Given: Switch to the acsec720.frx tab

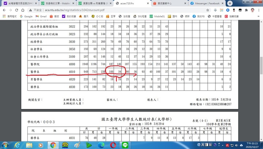Looking at the screenshot, I should click(x=132, y=3).
